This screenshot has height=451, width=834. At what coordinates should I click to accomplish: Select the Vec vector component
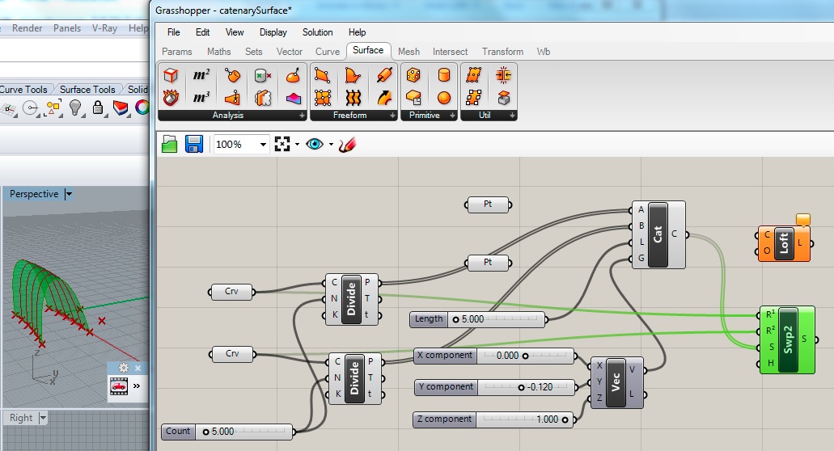pyautogui.click(x=616, y=382)
